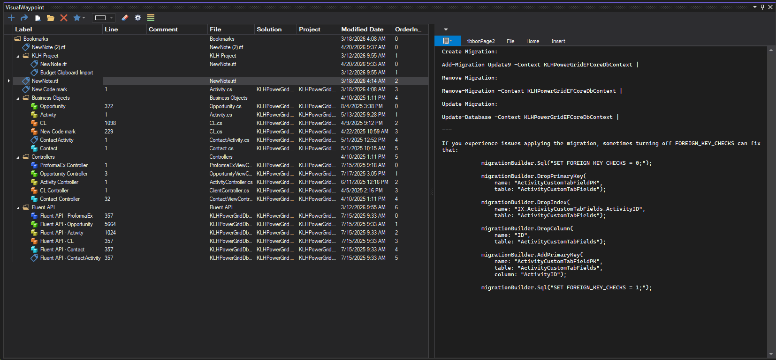This screenshot has height=360, width=776.
Task: Click the tag icon beside New Code mark with line 1
Action: tap(26, 89)
